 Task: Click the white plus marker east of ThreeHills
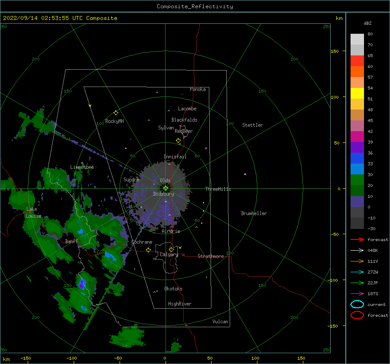pos(245,174)
